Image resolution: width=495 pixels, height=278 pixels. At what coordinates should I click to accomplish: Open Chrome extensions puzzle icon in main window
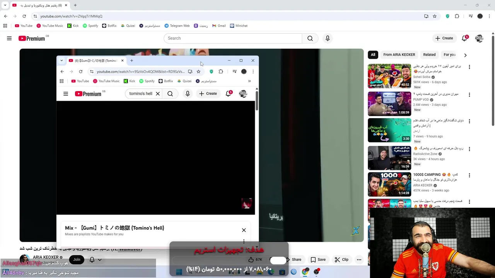[457, 16]
